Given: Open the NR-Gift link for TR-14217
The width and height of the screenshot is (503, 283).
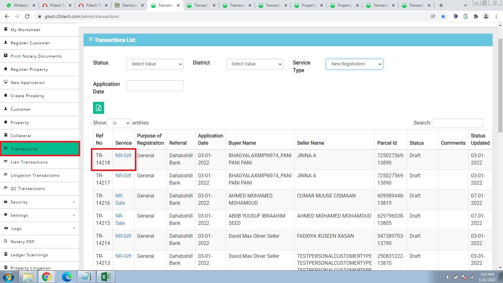Looking at the screenshot, I should (123, 175).
